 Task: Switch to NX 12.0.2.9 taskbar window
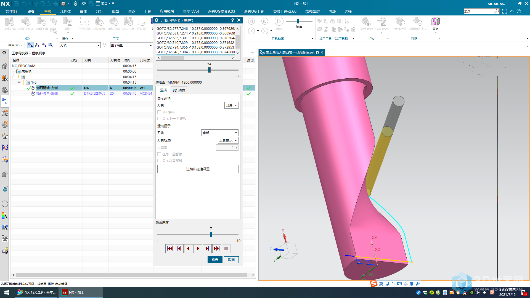[36, 292]
